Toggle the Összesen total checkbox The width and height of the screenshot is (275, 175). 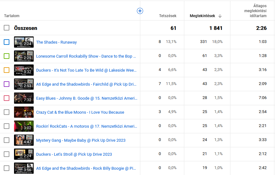point(7,28)
